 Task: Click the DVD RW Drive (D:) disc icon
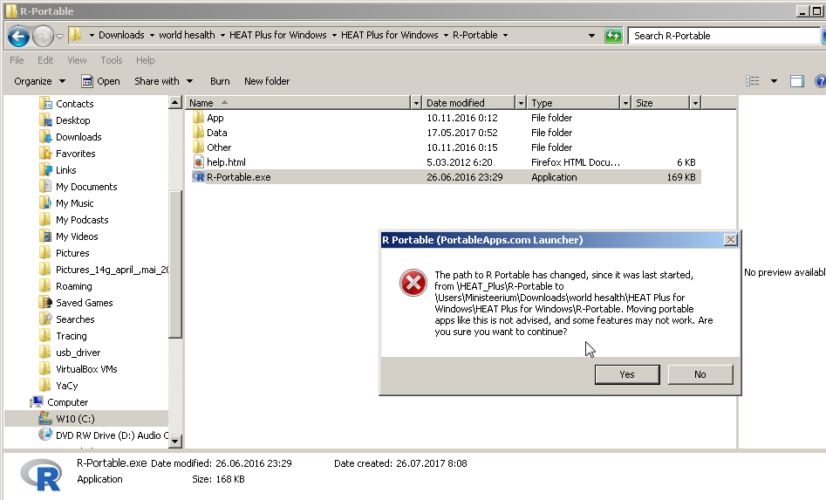coord(45,435)
